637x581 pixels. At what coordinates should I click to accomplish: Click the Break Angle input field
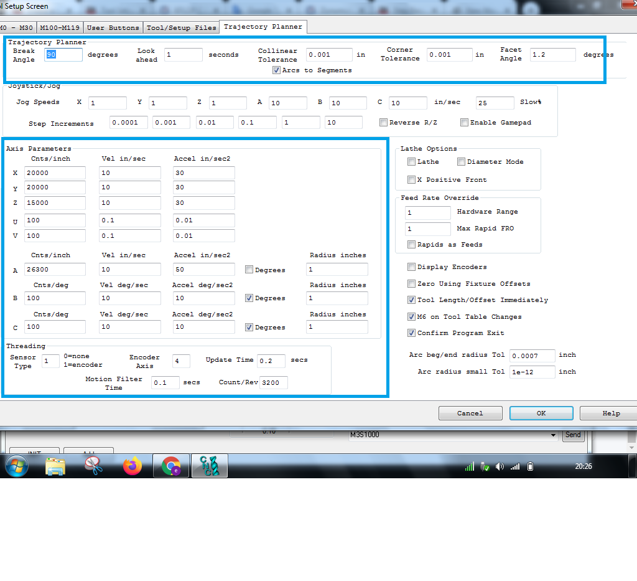[63, 55]
